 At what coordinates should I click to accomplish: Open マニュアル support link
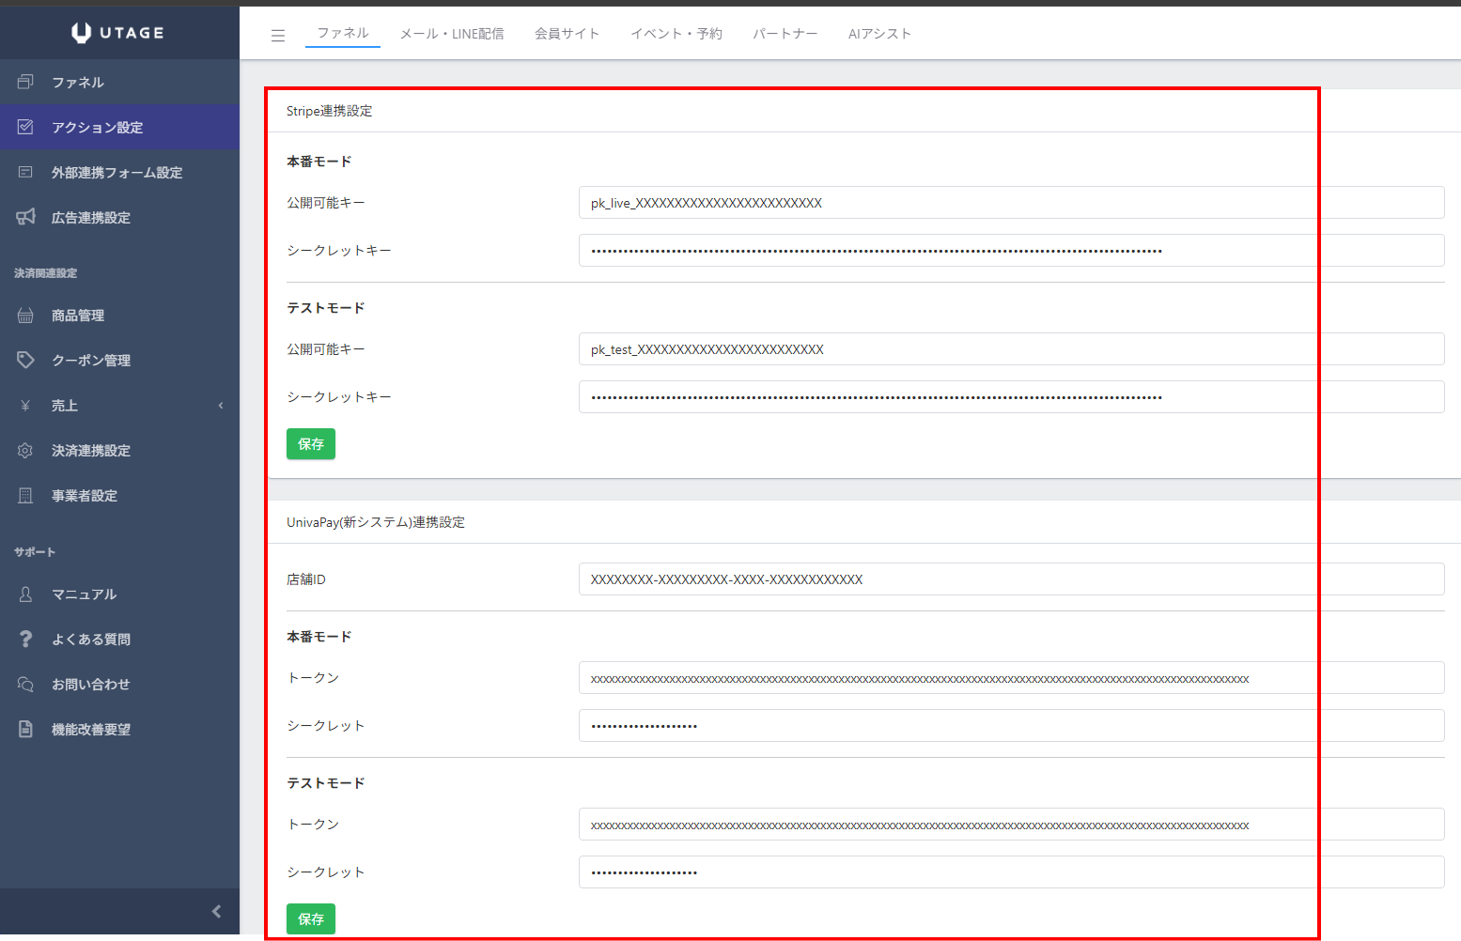coord(119,594)
